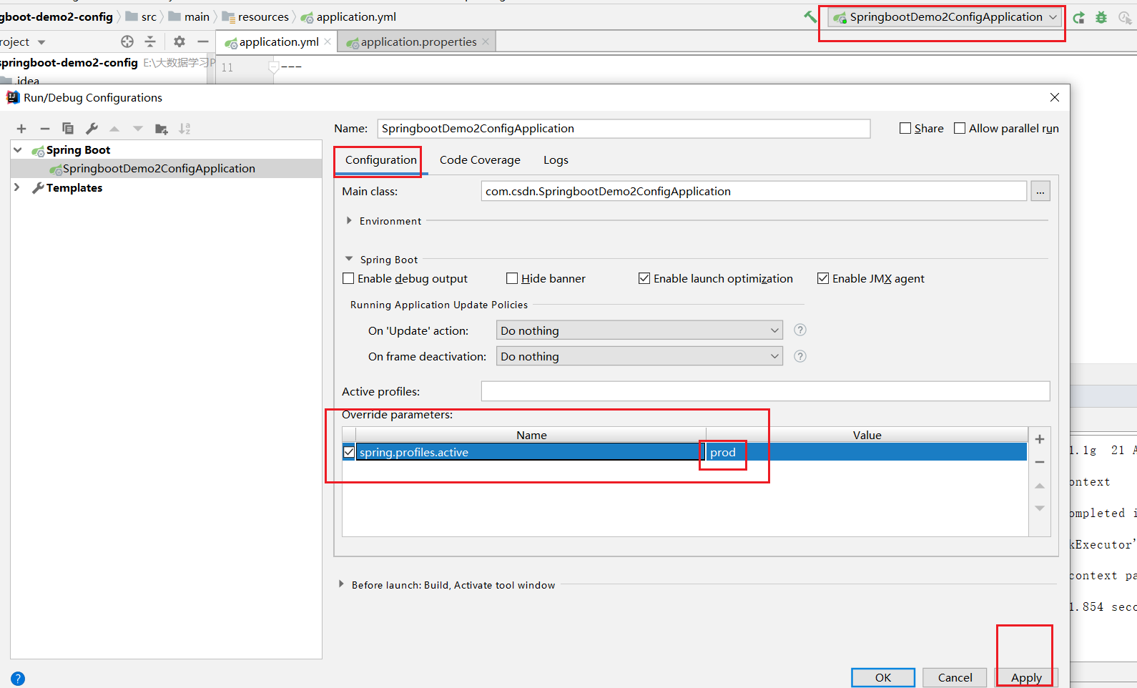Copy the selected run configuration
Viewport: 1137px width, 688px height.
[x=68, y=129]
